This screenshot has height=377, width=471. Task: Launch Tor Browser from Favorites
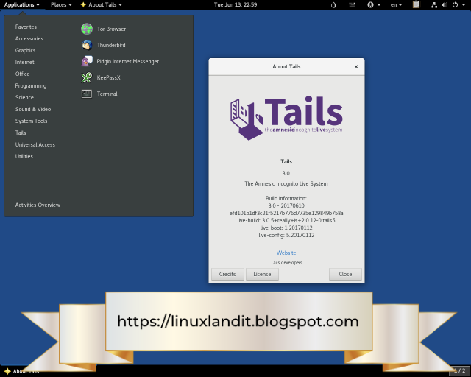[104, 29]
